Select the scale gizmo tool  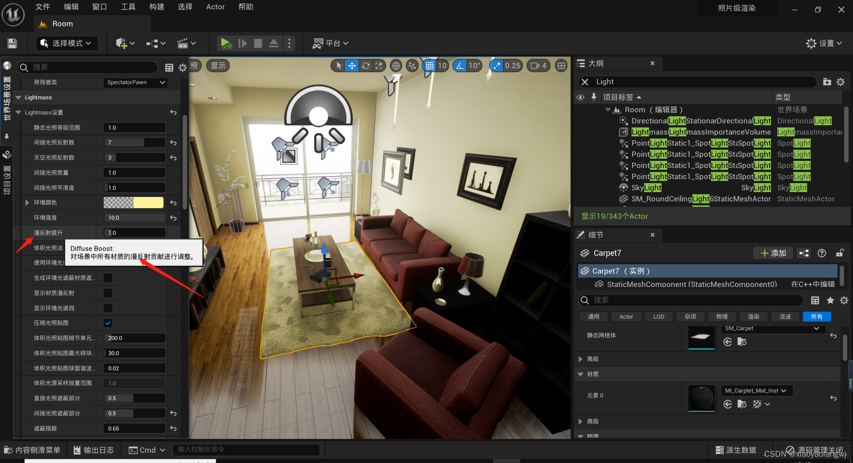tap(379, 66)
